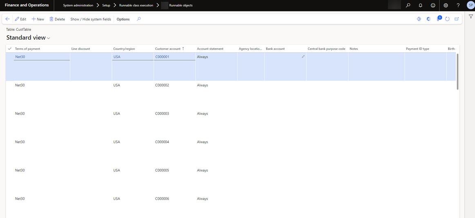
Task: Create a new record with New
Action: pos(38,19)
